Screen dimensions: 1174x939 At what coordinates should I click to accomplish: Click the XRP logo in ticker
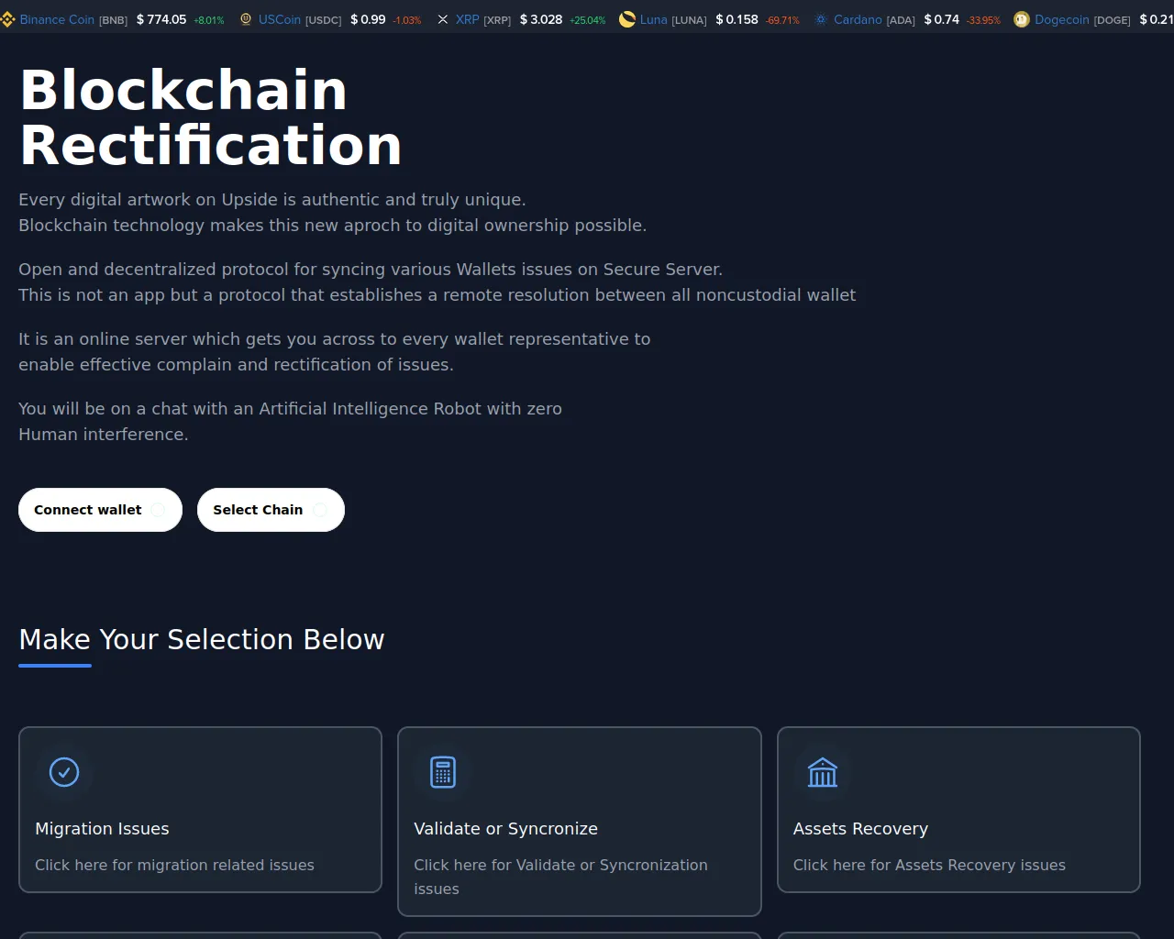pos(443,19)
